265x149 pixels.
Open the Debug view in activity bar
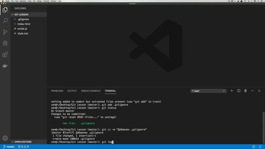click(x=5, y=43)
